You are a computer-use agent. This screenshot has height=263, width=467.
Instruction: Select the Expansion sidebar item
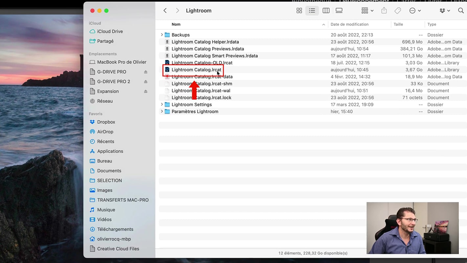(x=108, y=91)
